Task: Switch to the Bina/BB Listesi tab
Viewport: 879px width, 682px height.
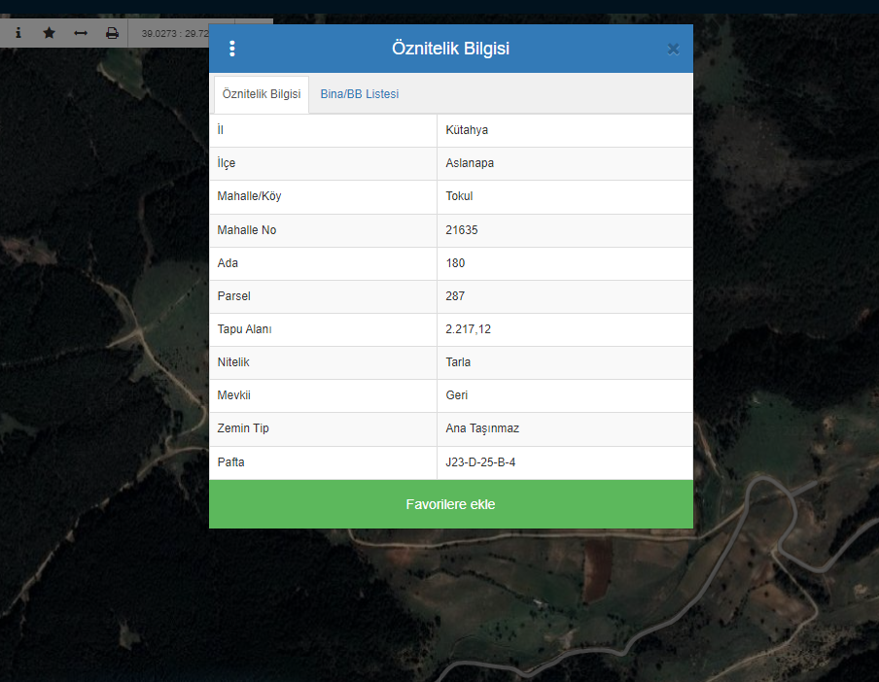Action: [359, 94]
